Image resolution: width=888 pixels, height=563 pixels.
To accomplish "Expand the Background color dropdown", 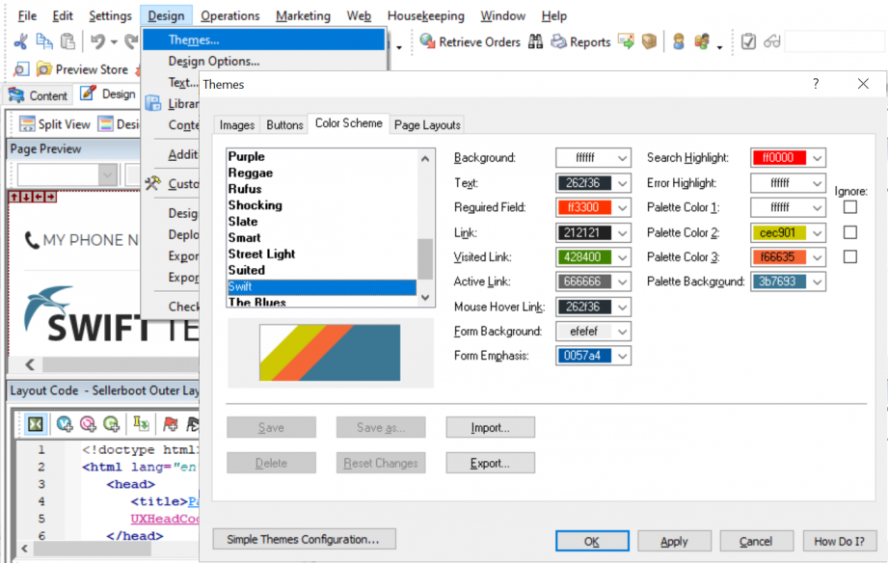I will (x=623, y=158).
